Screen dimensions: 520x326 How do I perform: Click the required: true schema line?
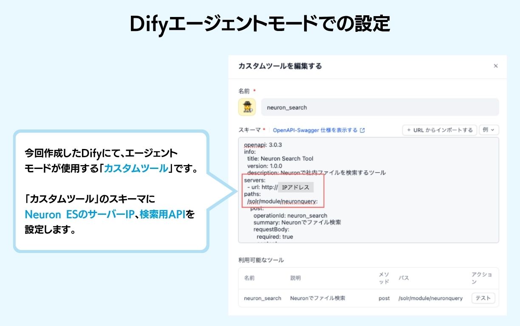coord(275,236)
